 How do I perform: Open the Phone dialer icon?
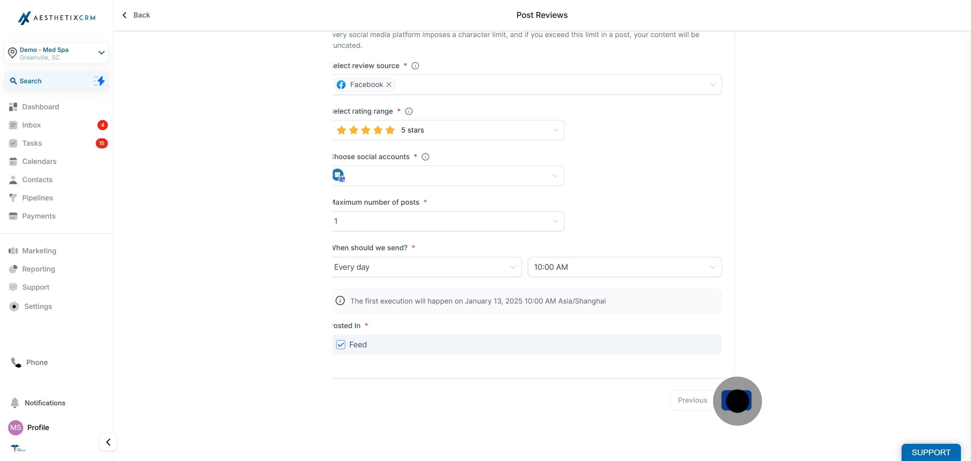[x=16, y=362]
